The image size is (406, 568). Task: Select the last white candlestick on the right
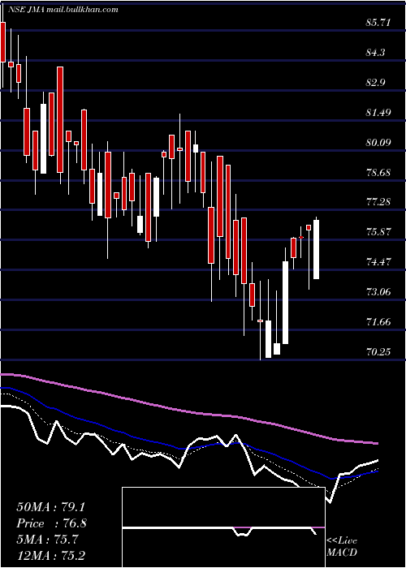pyautogui.click(x=316, y=250)
